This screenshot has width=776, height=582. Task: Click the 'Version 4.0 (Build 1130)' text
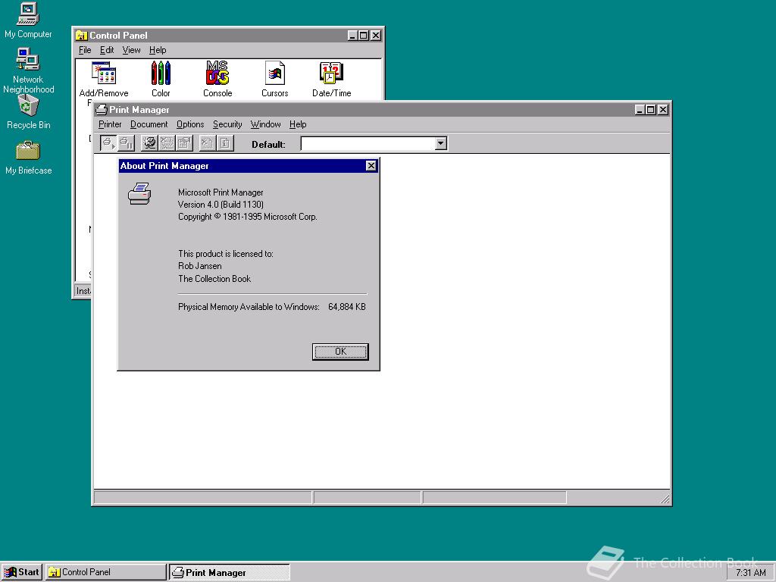(221, 205)
